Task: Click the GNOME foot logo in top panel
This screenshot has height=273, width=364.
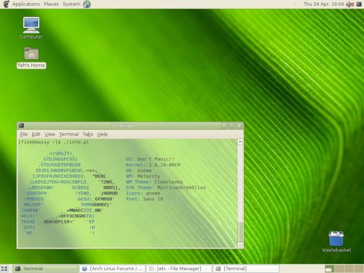Action: 6,4
